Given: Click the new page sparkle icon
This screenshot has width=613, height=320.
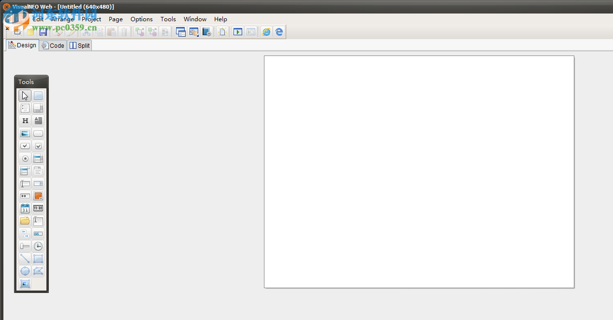Looking at the screenshot, I should coord(222,32).
